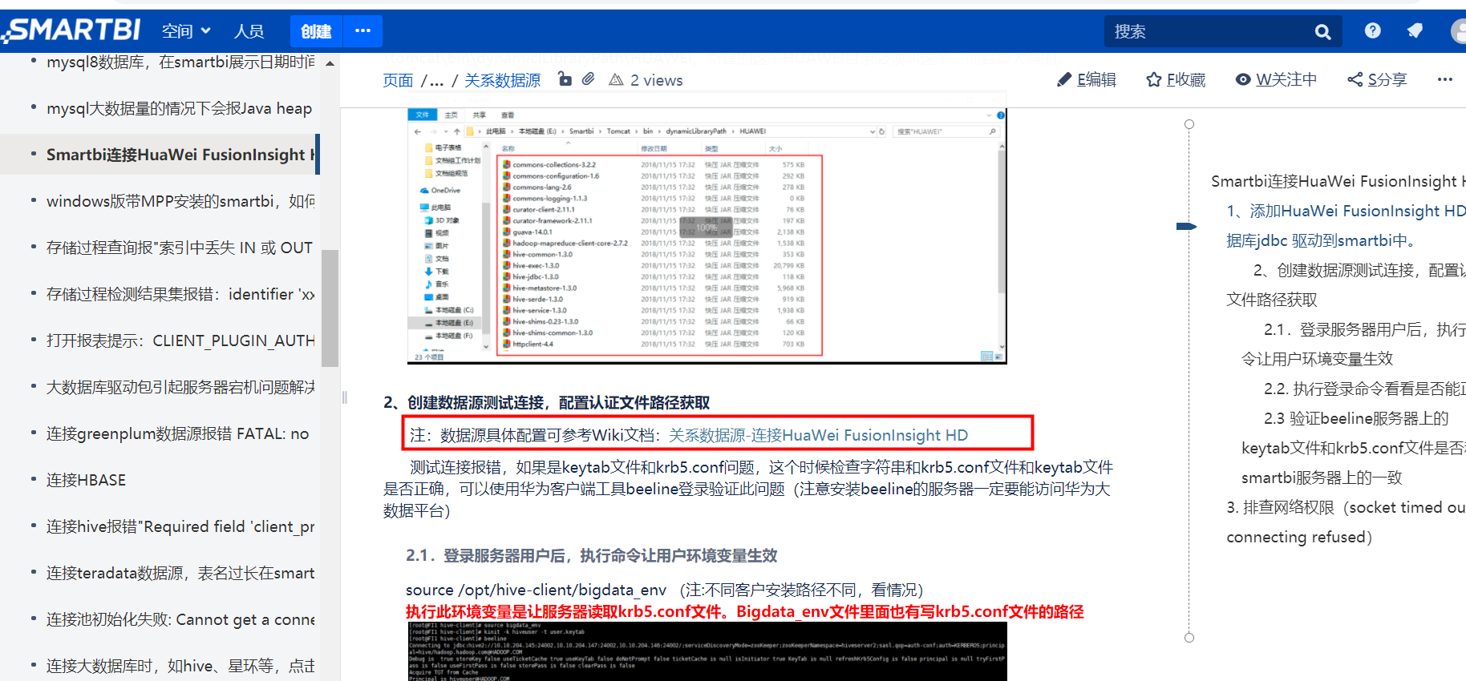This screenshot has height=681, width=1466.
Task: Open sidebar page mysql大数据量 Java heap
Action: (180, 108)
